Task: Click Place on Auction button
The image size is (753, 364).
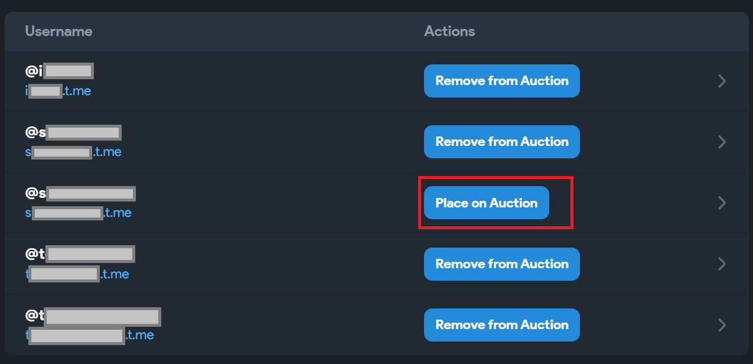Action: (486, 203)
